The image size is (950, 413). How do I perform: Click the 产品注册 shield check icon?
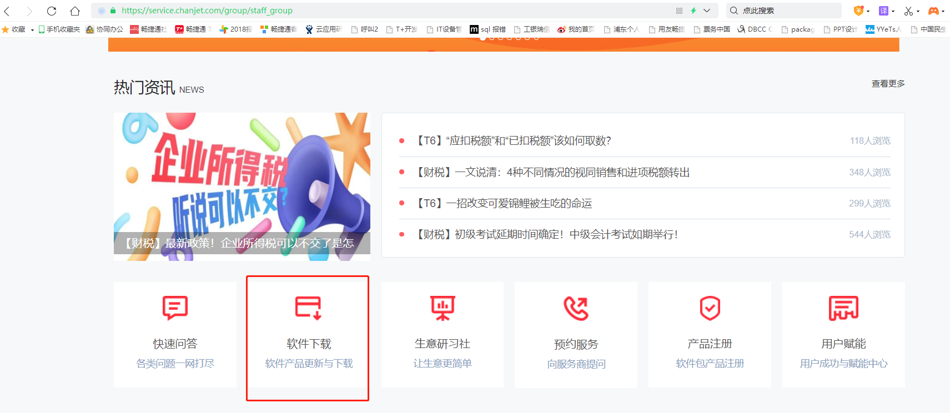[x=710, y=308]
